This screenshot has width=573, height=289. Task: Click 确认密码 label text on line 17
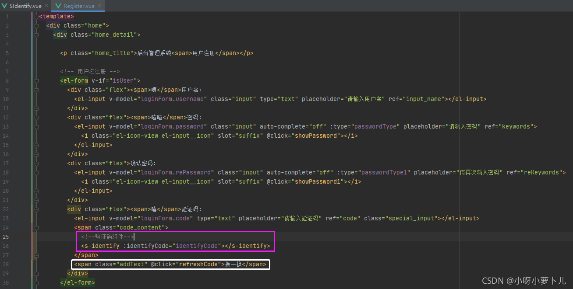(x=143, y=164)
